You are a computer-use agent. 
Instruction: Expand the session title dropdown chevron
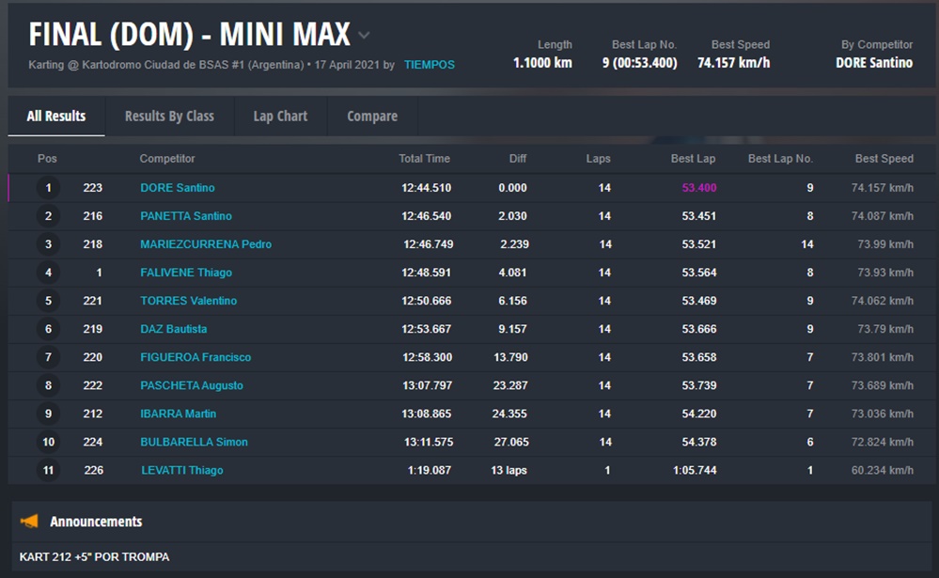(x=364, y=36)
